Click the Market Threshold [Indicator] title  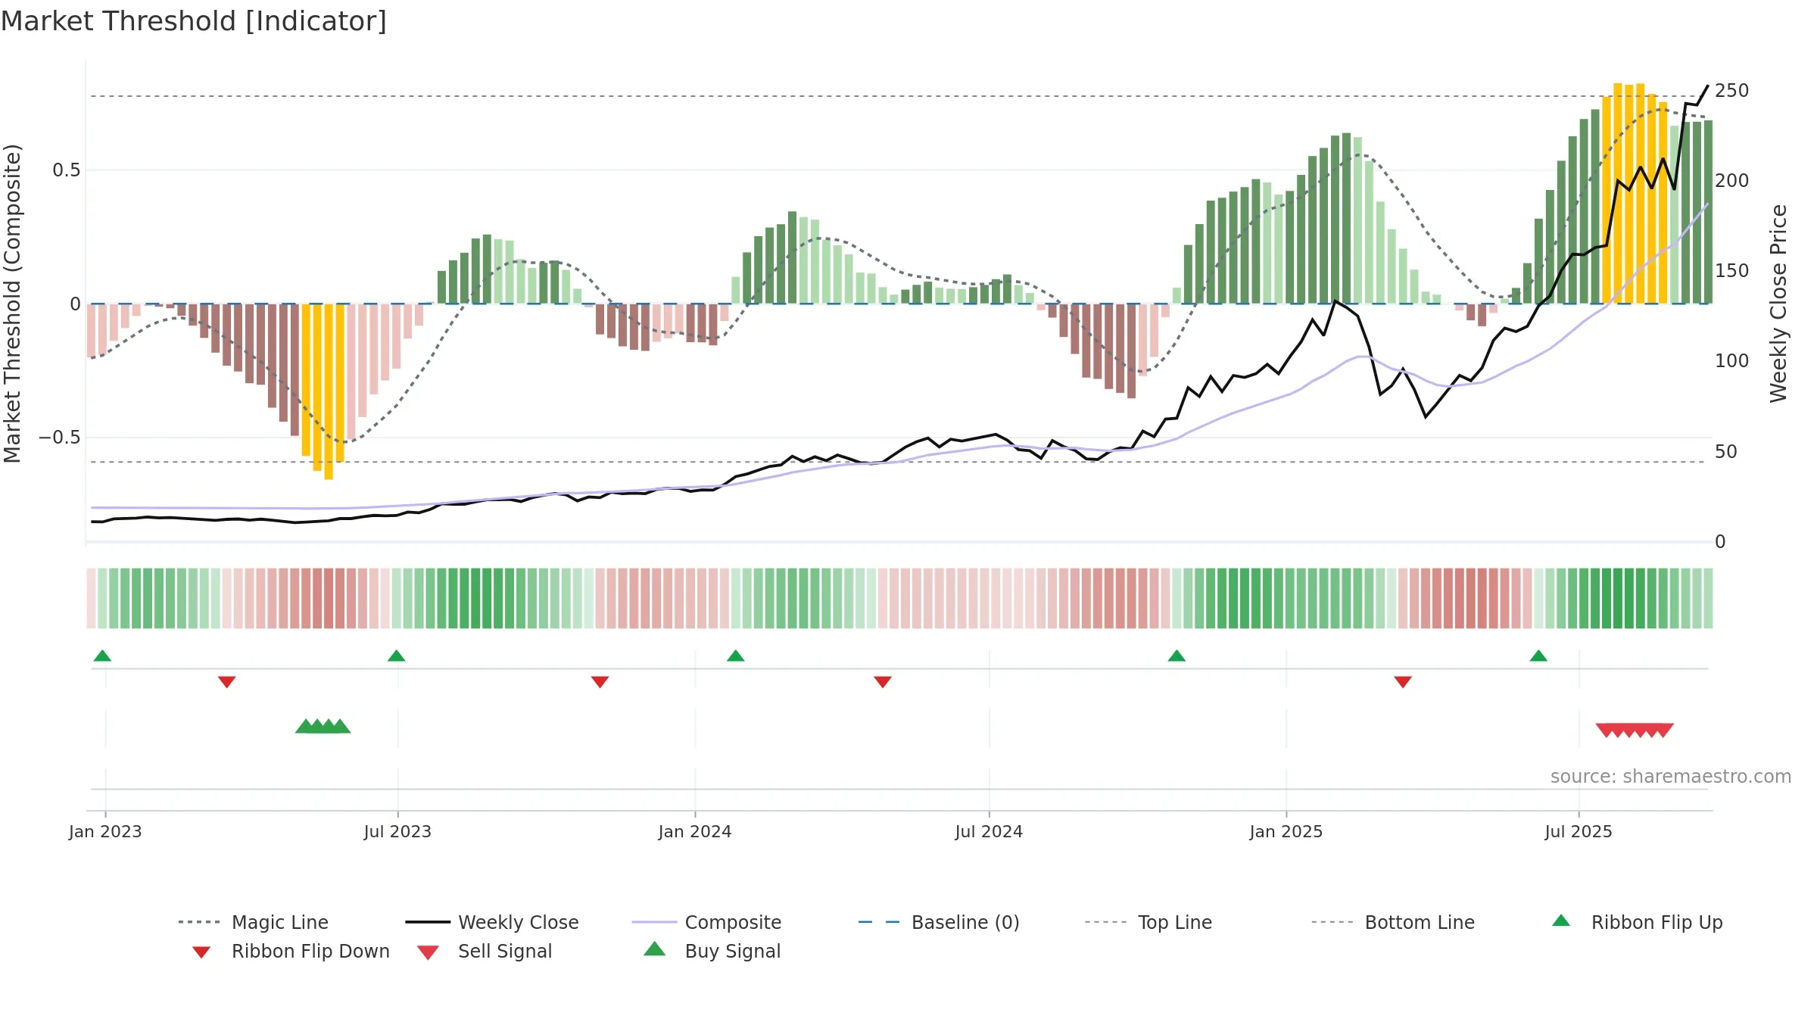pos(194,21)
